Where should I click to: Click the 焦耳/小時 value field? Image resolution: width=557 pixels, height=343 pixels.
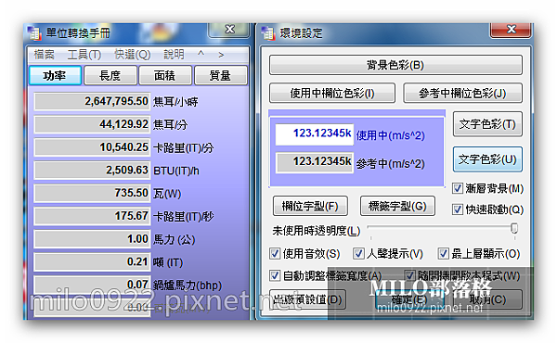[92, 101]
